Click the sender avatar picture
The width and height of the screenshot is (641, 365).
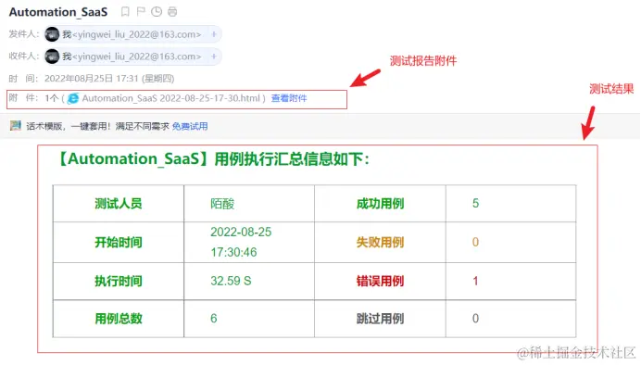(52, 34)
